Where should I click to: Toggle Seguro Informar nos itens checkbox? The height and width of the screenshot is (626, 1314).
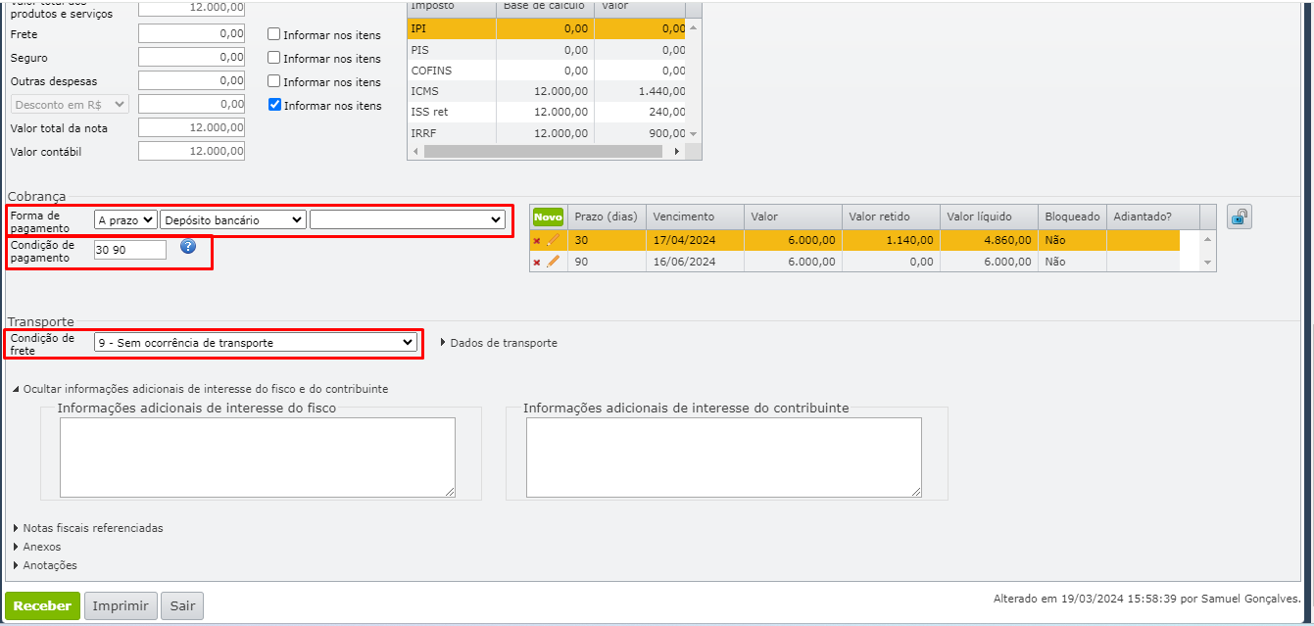pyautogui.click(x=274, y=58)
